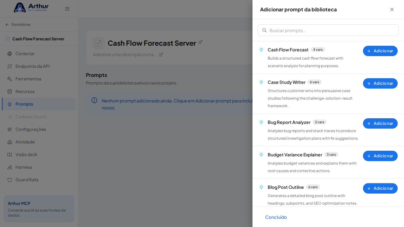
Task: Click lightbulb icon of Bug Report Analyzer
Action: (x=261, y=122)
